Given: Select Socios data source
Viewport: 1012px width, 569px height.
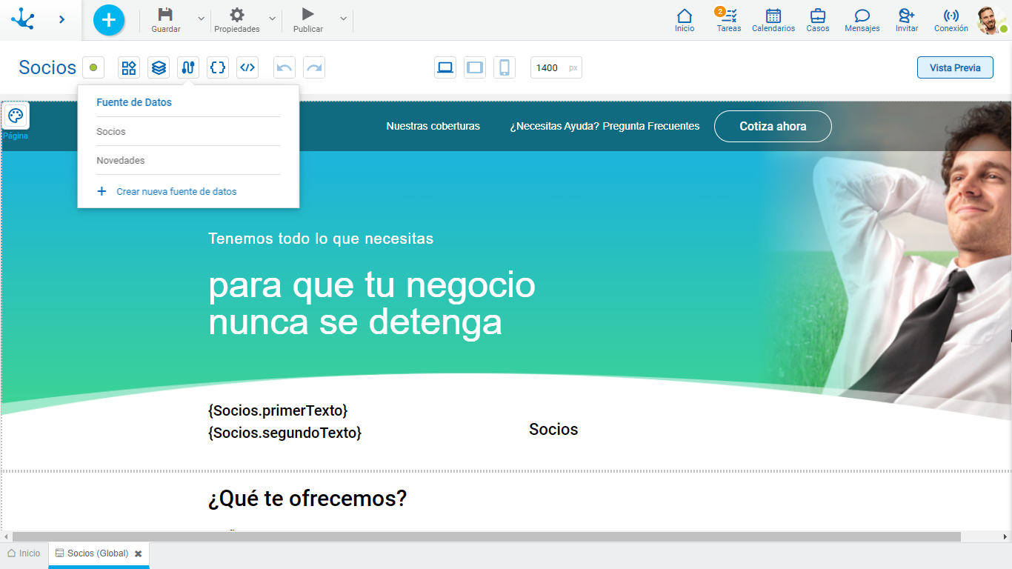Looking at the screenshot, I should pos(188,131).
